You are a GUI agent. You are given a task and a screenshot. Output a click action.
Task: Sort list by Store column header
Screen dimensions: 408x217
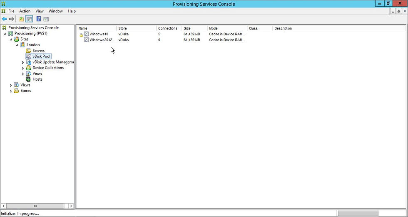(x=137, y=28)
